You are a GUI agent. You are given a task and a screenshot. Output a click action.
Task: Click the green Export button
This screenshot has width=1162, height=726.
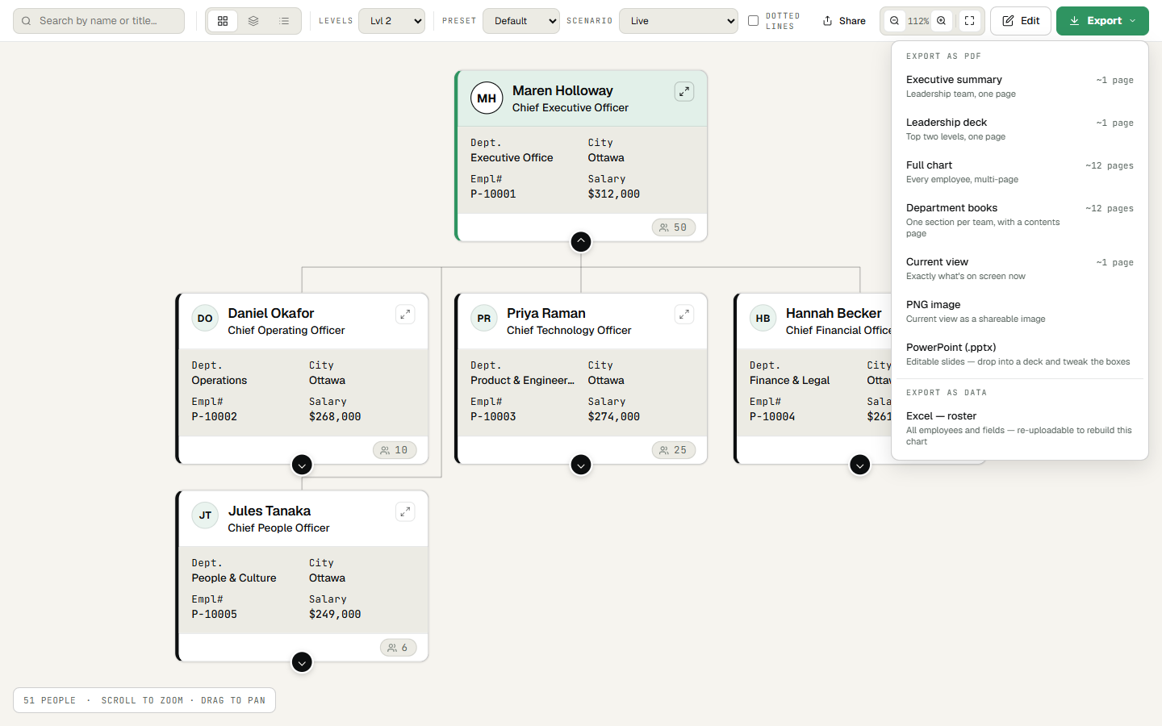pyautogui.click(x=1102, y=21)
